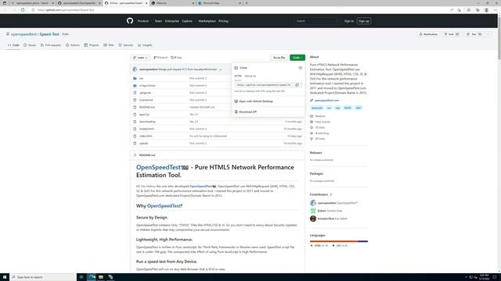Expand the Explore menu
Screen dimensions: 501x281
(x=187, y=21)
